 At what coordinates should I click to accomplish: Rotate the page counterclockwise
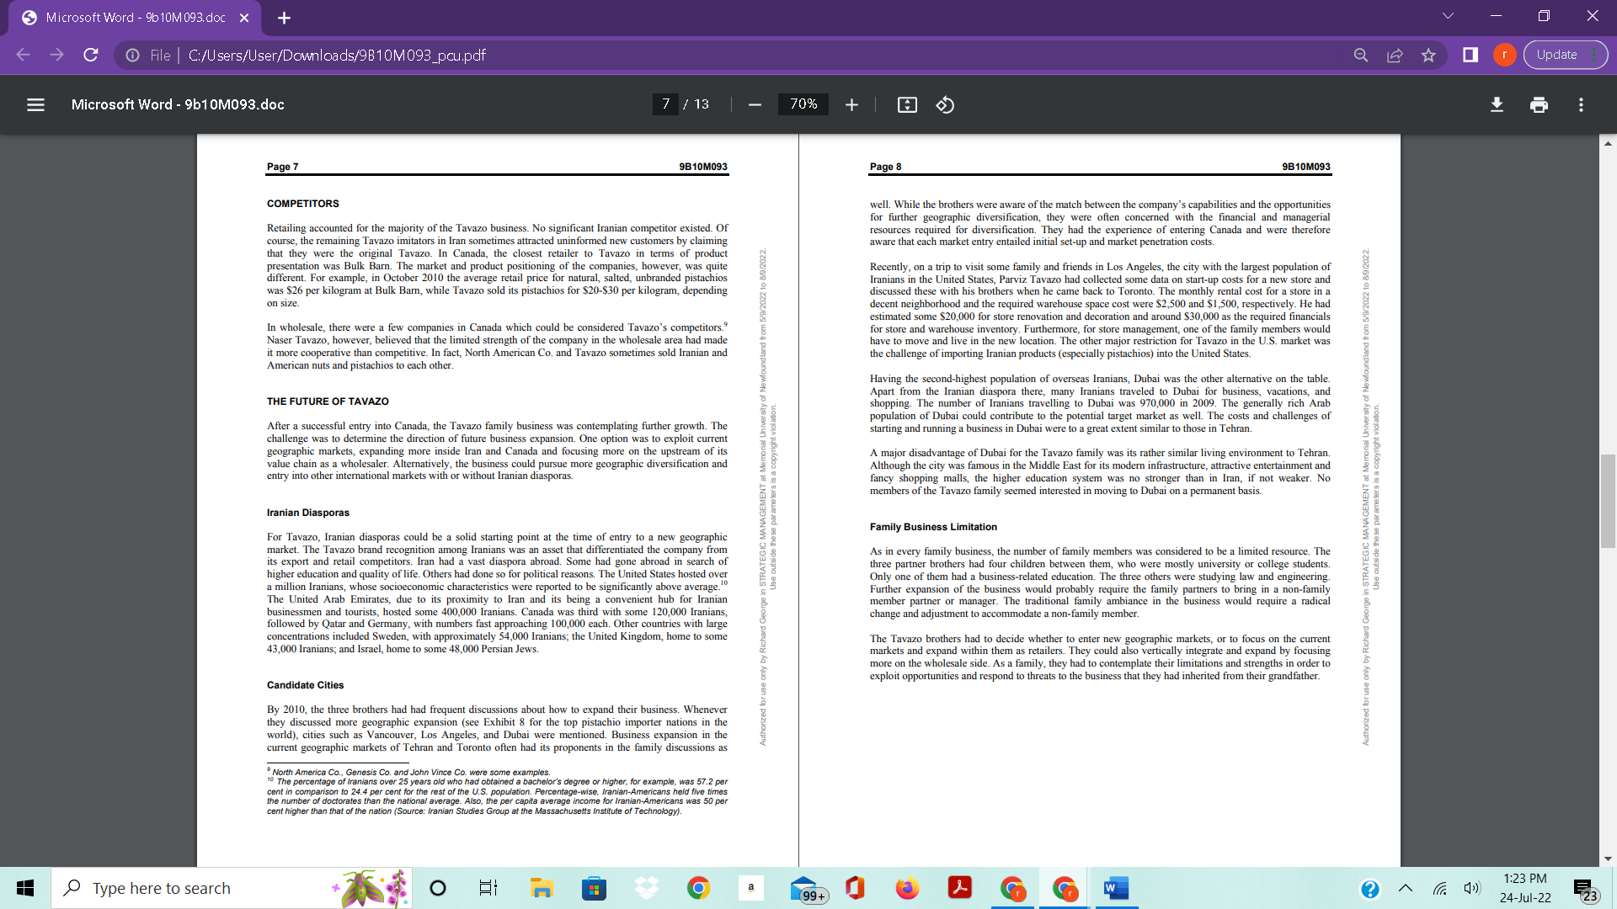coord(945,104)
